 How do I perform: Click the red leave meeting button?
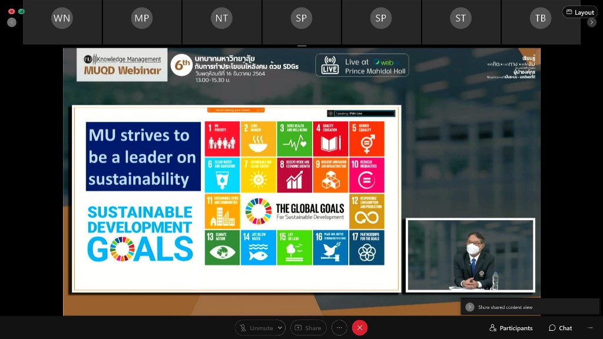pyautogui.click(x=359, y=328)
